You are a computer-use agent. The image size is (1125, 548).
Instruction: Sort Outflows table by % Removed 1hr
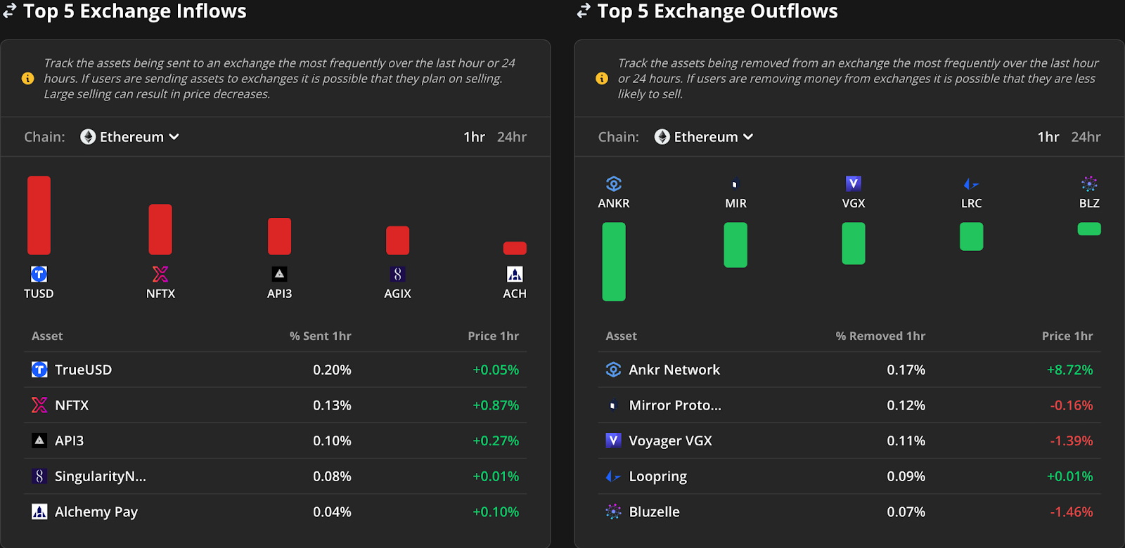[x=880, y=336]
